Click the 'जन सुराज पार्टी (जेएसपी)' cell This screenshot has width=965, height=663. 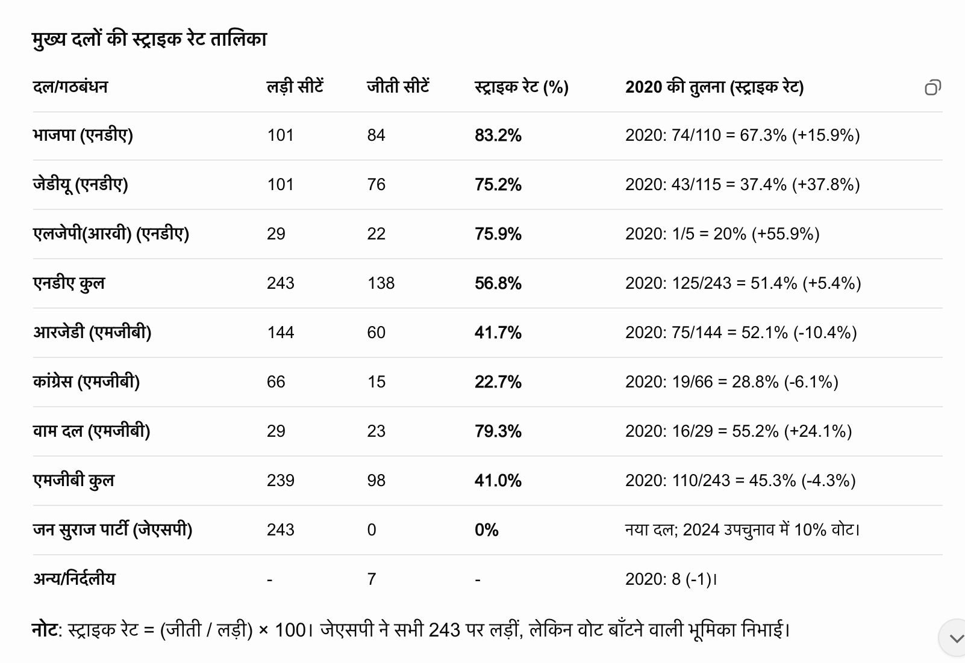coord(113,529)
